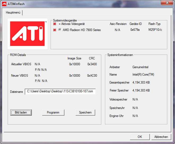Click the Gesamtspeicher value 4,194,303 KB
The image size is (175, 144).
coord(141,82)
